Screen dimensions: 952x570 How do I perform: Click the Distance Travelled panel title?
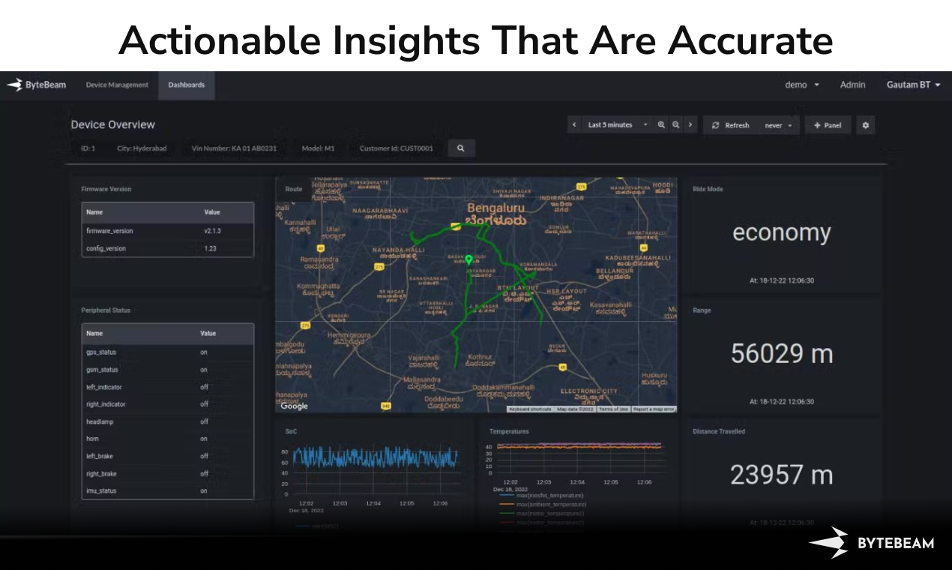(x=719, y=432)
